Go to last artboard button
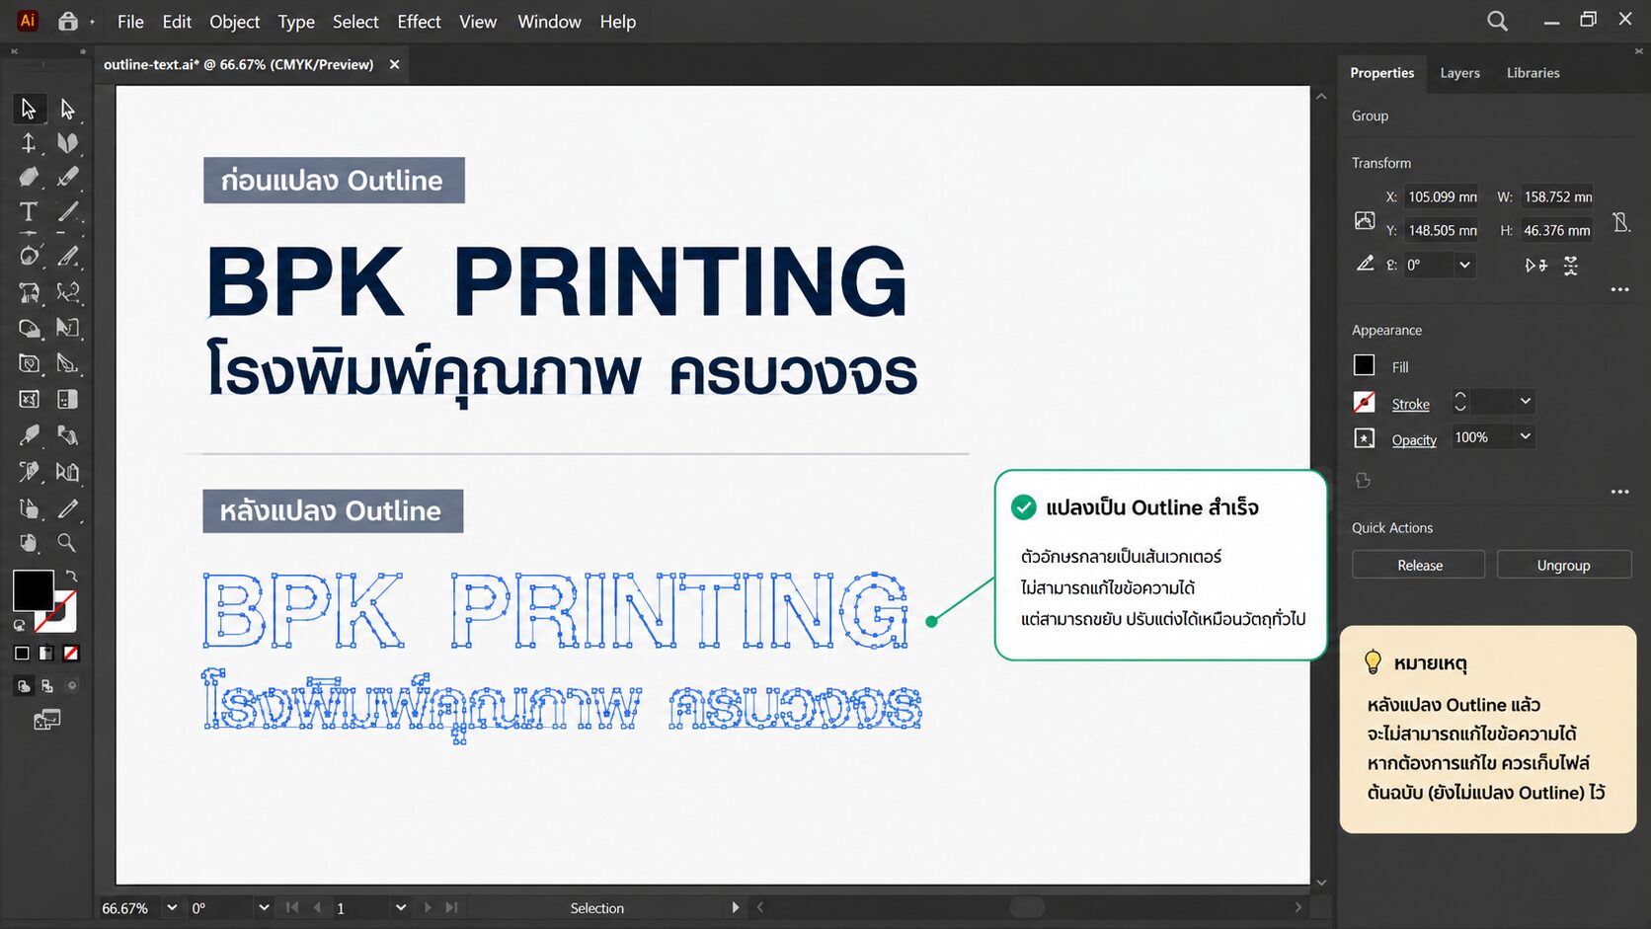 pos(452,907)
